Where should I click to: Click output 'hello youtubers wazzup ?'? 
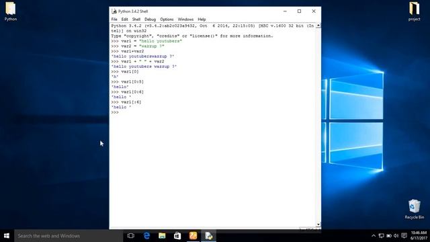(144, 67)
